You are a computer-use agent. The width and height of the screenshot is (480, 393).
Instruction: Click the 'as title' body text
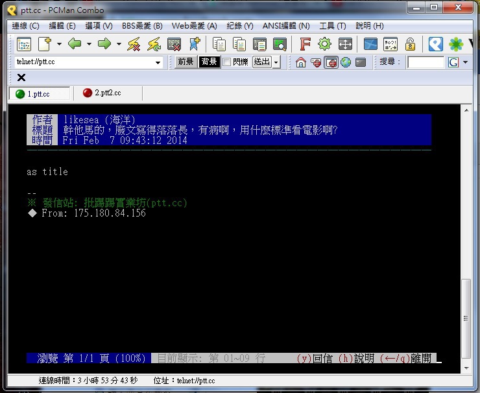coord(47,172)
